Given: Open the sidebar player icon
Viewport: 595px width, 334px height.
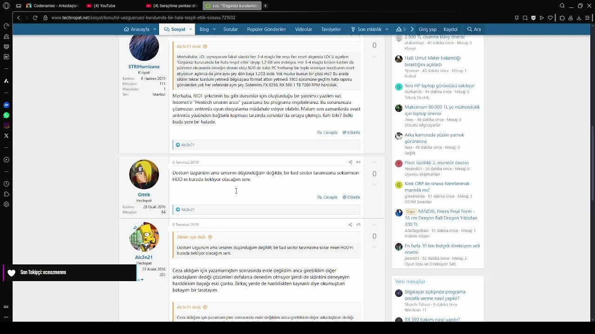Looking at the screenshot, I should (6, 160).
